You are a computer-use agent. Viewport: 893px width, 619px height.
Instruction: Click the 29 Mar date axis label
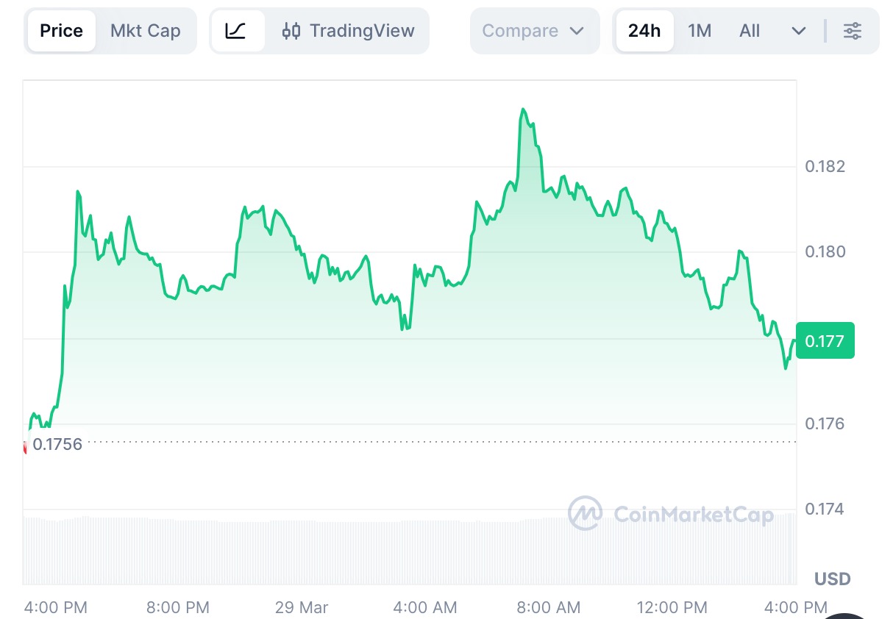click(x=302, y=607)
